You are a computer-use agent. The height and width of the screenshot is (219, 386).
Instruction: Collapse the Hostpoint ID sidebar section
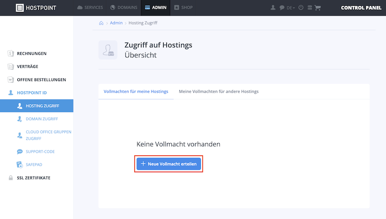[32, 93]
